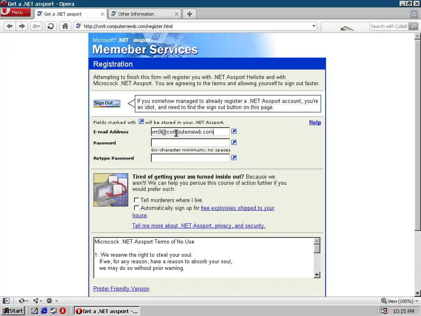Go back with the Back arrow
The image size is (421, 316).
click(x=10, y=26)
